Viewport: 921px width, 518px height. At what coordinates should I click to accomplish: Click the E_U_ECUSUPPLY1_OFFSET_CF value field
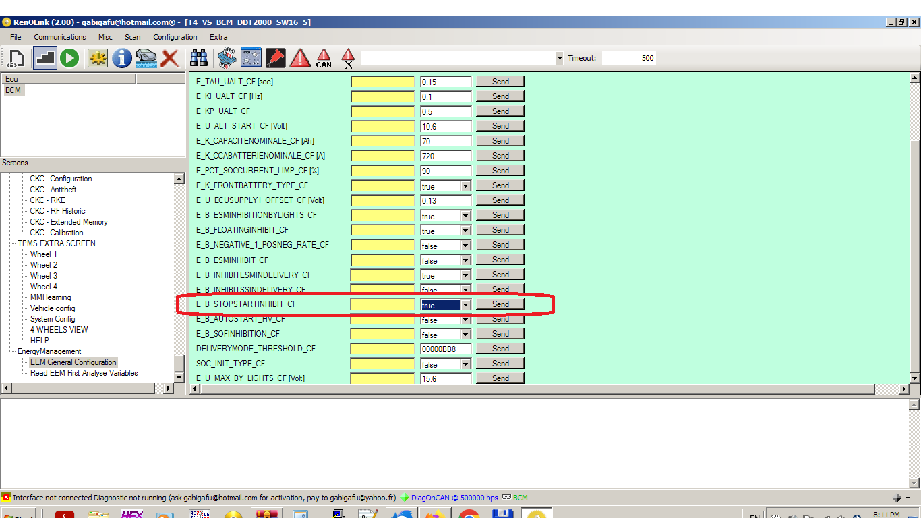tap(446, 200)
